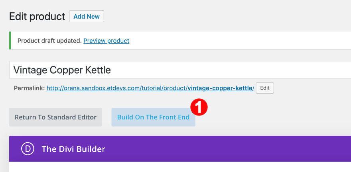
Task: Click the bold Permalink label
Action: tap(29, 88)
